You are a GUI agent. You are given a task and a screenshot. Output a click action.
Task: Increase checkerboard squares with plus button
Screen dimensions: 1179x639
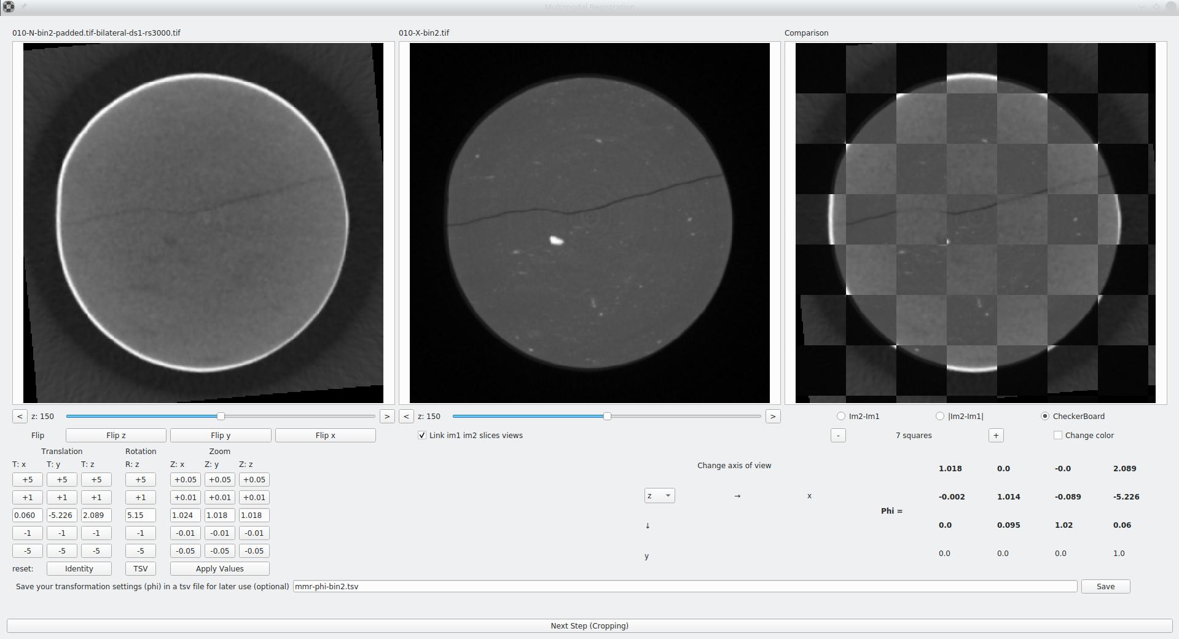click(996, 436)
